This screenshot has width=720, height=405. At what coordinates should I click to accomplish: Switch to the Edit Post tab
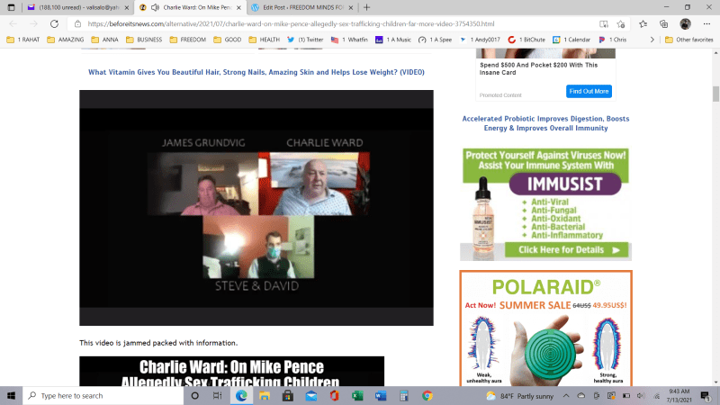(297, 7)
